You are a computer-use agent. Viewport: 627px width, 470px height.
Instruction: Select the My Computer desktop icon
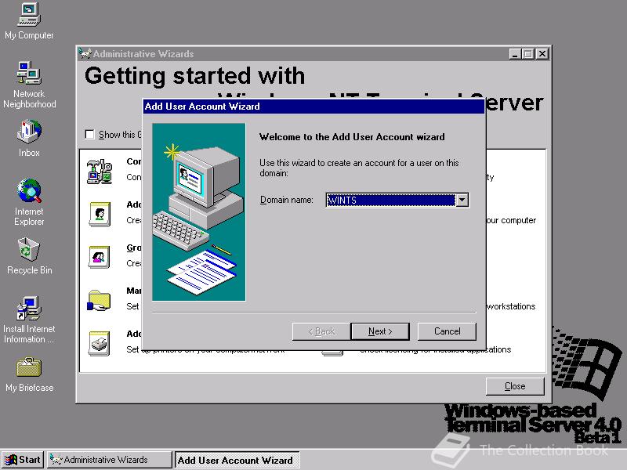click(28, 16)
